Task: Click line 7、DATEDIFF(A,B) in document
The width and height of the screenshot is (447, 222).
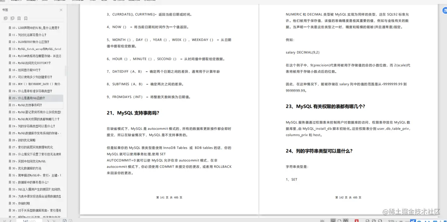Action: [x=163, y=71]
